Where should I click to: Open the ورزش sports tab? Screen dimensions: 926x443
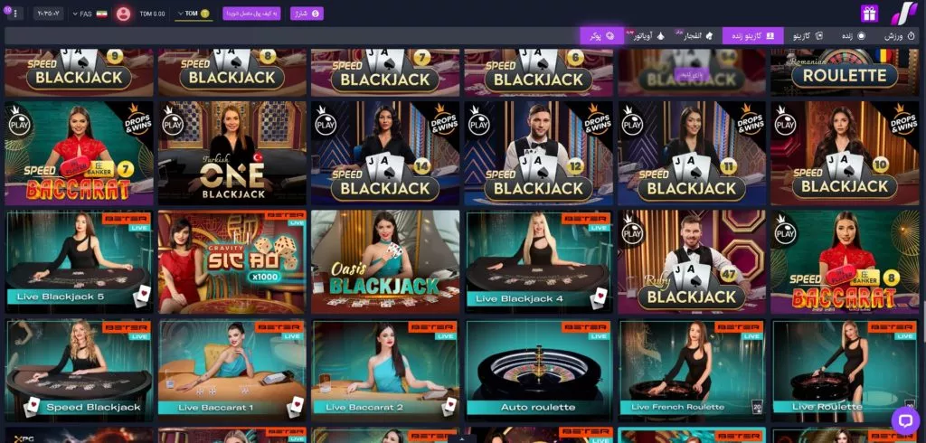(x=899, y=36)
